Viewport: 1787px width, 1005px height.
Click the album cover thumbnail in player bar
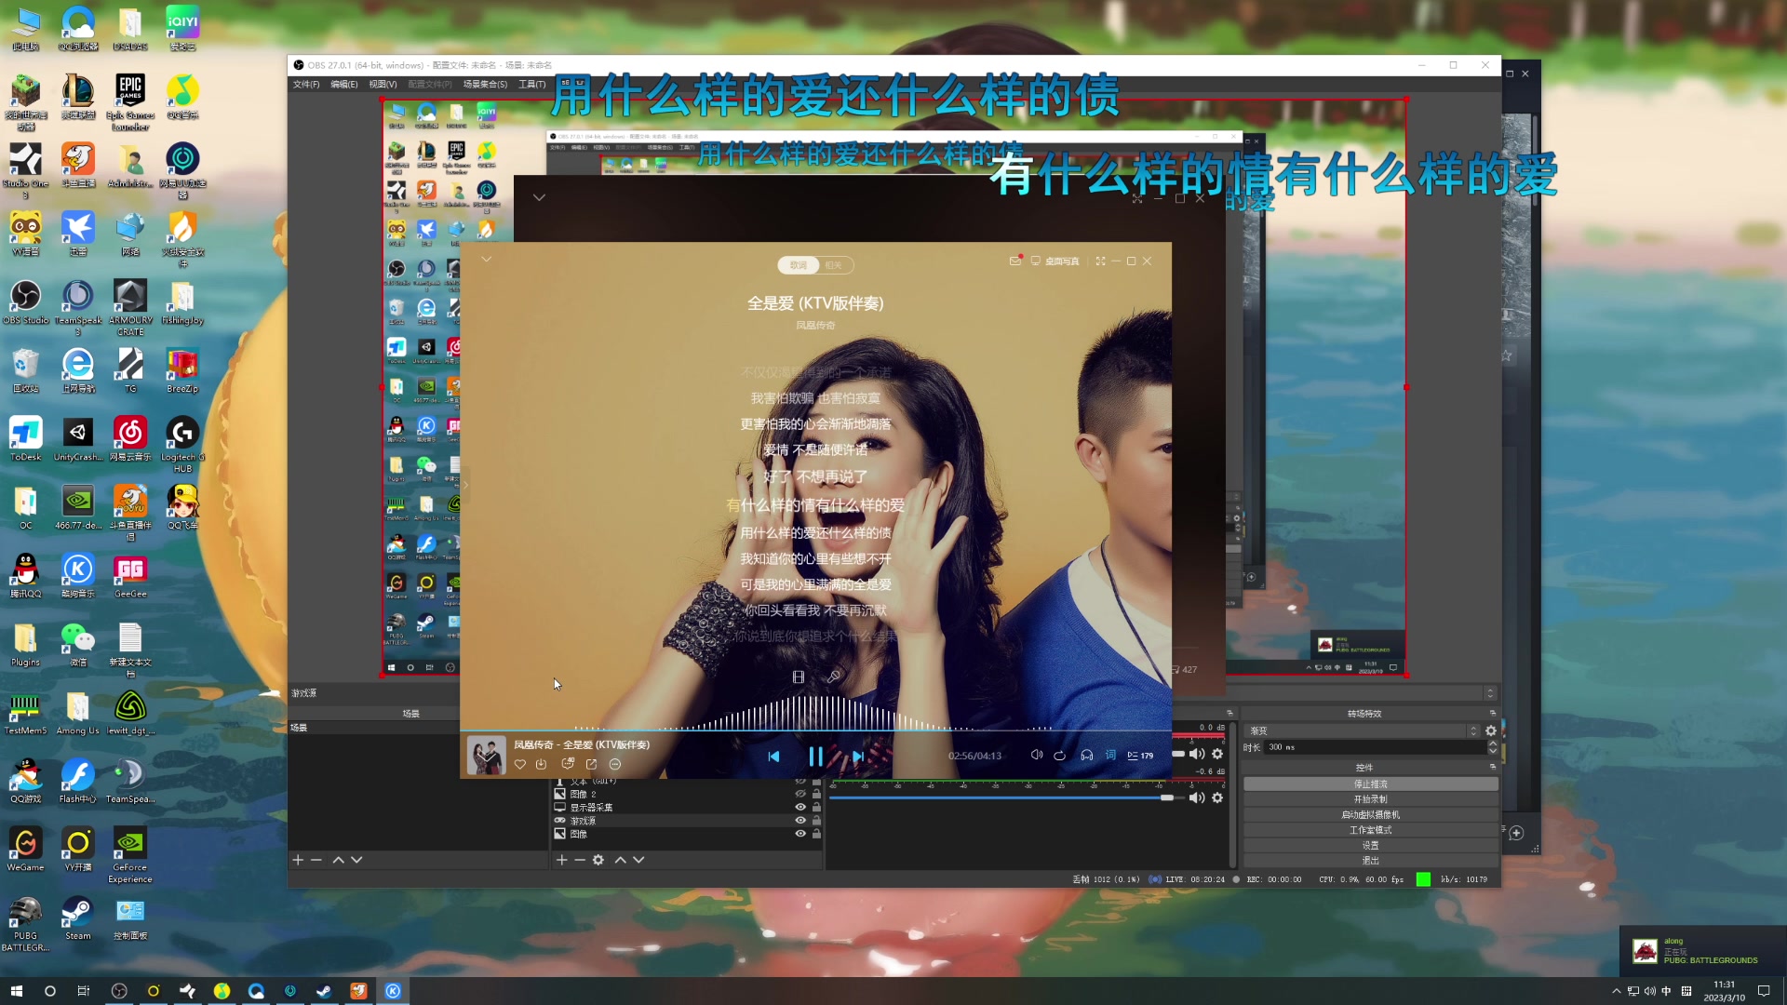point(486,755)
